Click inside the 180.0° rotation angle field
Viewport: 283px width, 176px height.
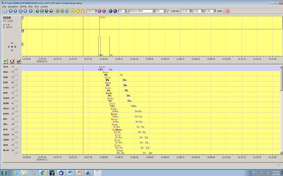point(91,11)
